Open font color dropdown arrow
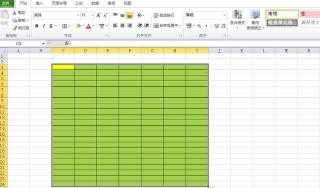Screen dimensions: 320x188 coord(93,26)
